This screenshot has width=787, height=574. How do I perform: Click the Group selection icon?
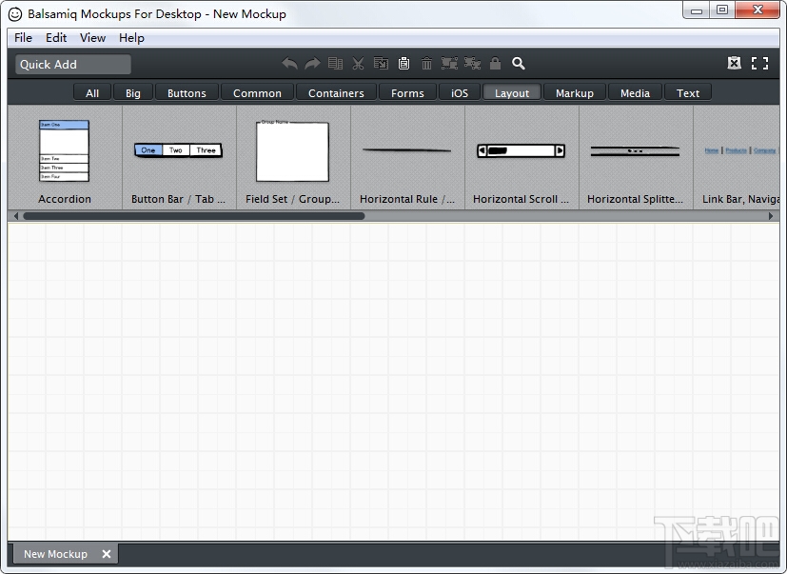pos(449,64)
